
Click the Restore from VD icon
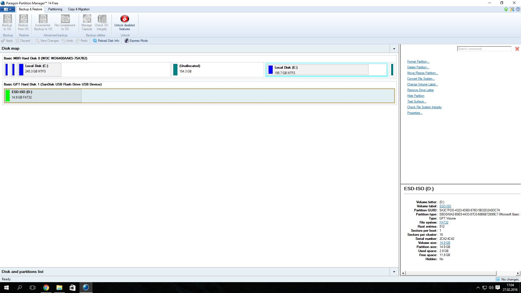(23, 22)
